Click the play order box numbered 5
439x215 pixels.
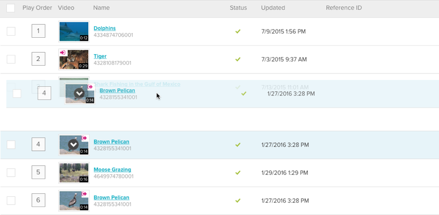click(x=38, y=172)
